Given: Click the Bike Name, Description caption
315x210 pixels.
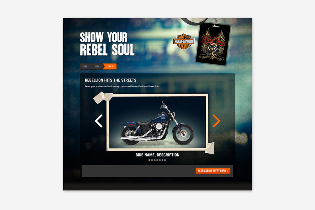Looking at the screenshot, I should tap(157, 155).
